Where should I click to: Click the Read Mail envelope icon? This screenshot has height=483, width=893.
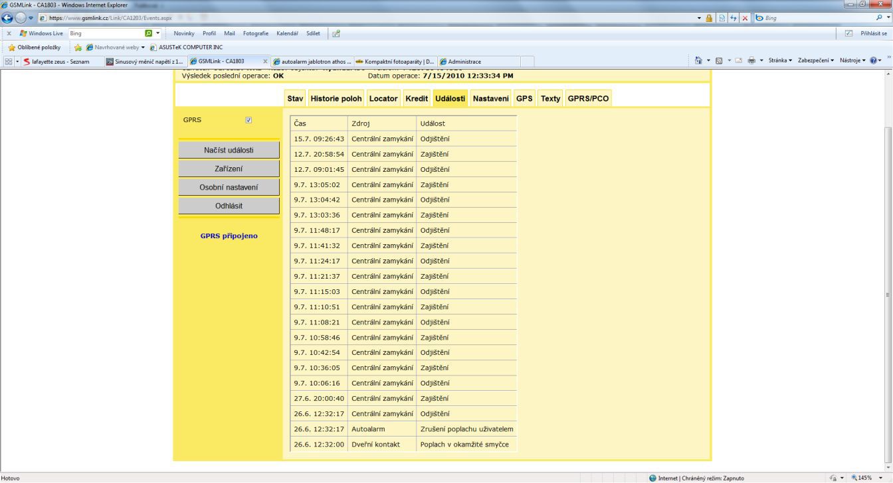point(738,61)
